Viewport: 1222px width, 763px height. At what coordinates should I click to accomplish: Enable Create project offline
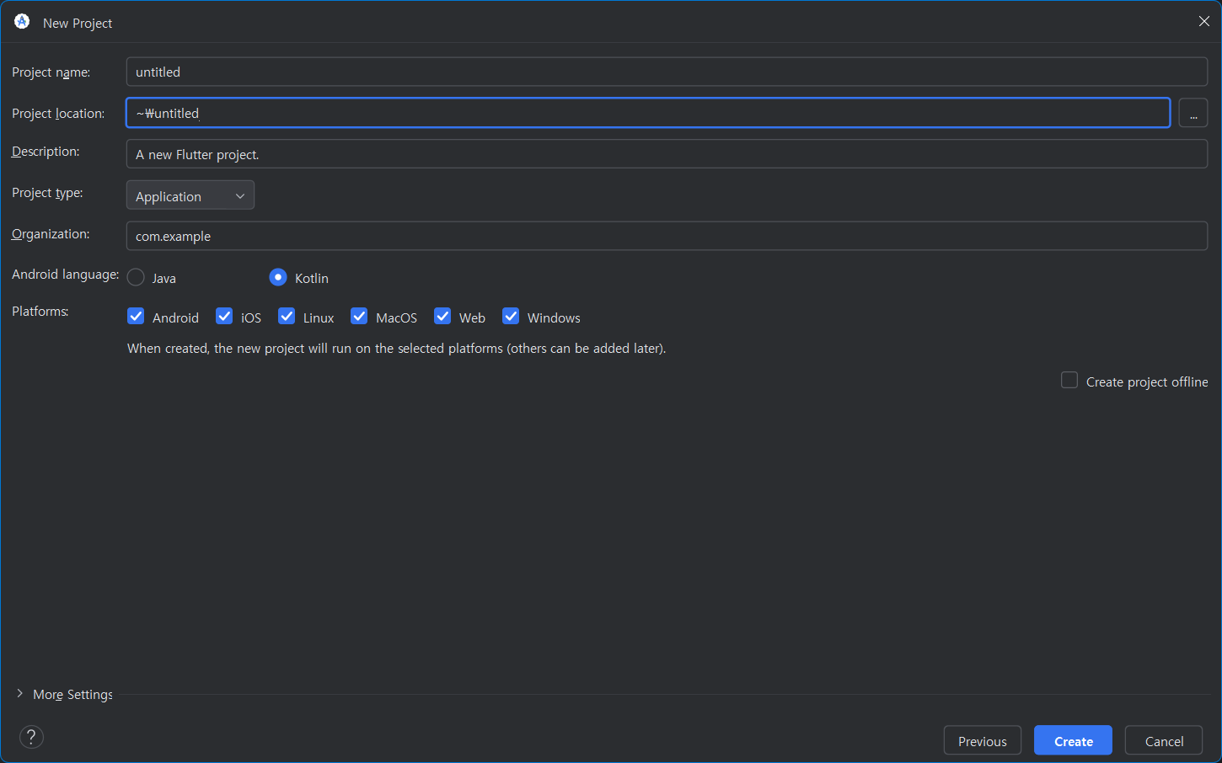coord(1069,381)
